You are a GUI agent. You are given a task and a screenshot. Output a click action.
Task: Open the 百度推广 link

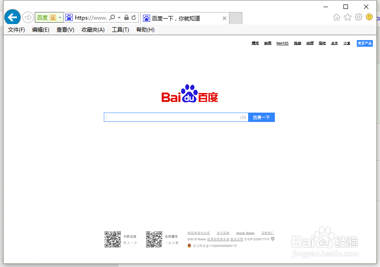coord(268,233)
